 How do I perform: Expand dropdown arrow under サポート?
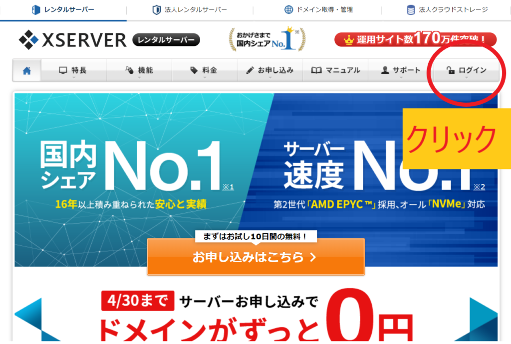pyautogui.click(x=401, y=78)
